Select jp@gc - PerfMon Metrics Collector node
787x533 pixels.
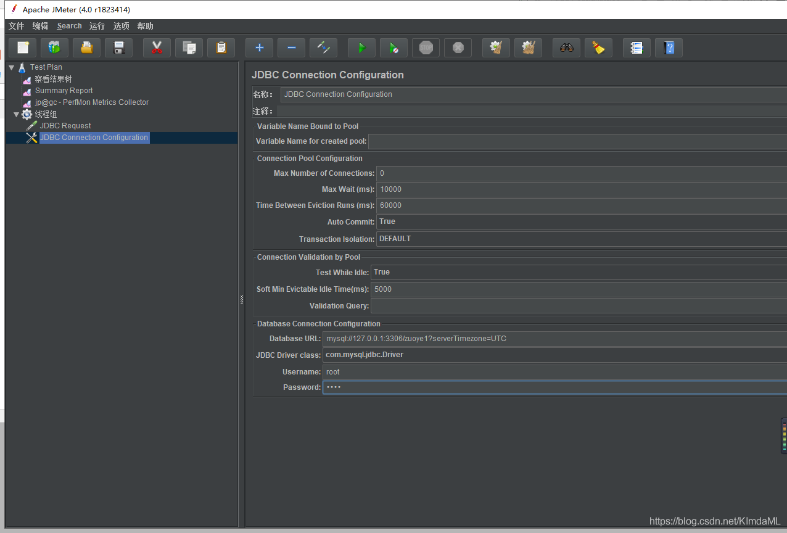pos(92,102)
